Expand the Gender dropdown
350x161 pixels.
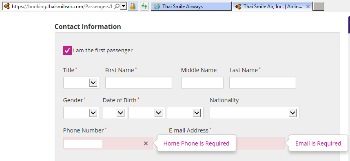[x=82, y=113]
